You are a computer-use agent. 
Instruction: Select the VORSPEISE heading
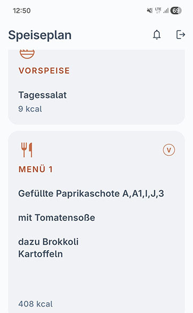click(44, 71)
